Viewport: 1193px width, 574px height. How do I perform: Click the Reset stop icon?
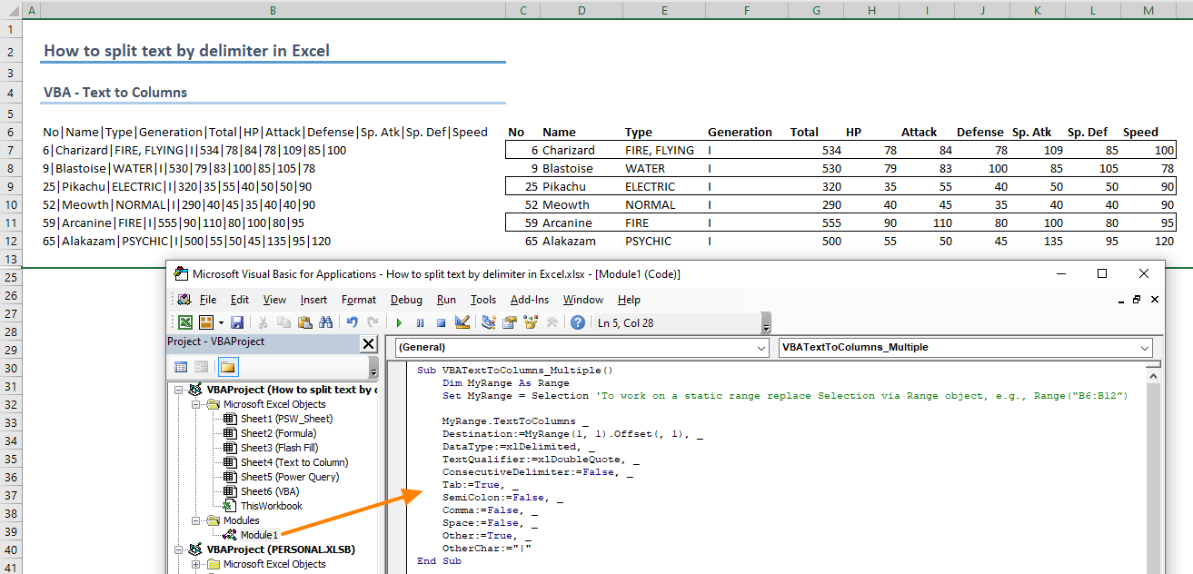441,322
